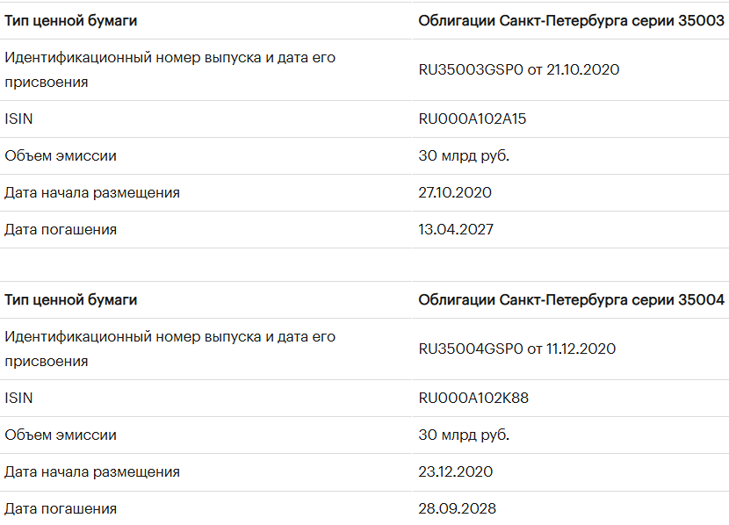Click ISIN code RU000A102A15
The image size is (729, 525).
(x=473, y=119)
